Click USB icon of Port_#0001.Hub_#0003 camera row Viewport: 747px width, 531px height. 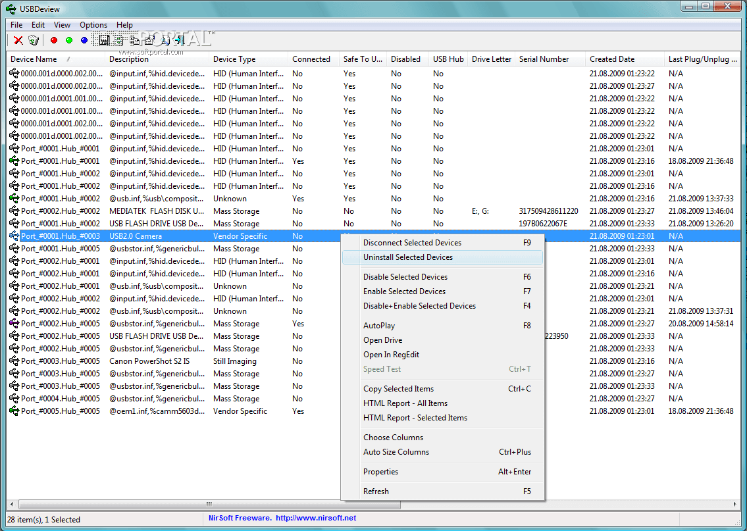[x=14, y=236]
